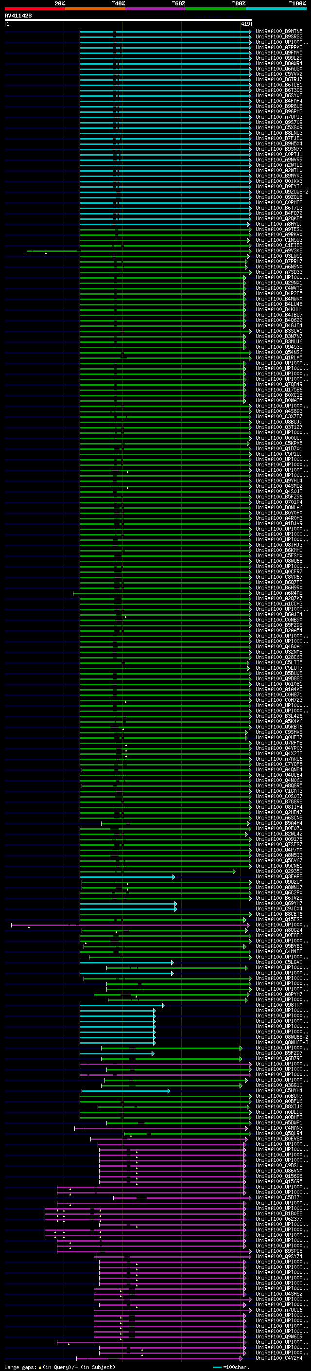The width and height of the screenshot is (311, 1371).
Task: Select hit UniRef100_Q09176
Action: click(x=279, y=839)
